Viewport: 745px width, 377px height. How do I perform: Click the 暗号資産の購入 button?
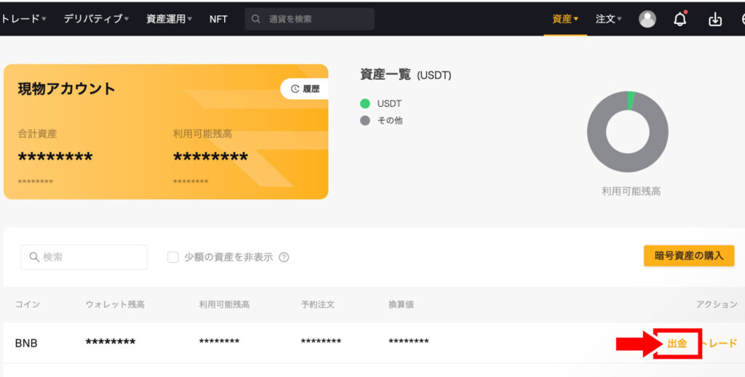pyautogui.click(x=689, y=256)
